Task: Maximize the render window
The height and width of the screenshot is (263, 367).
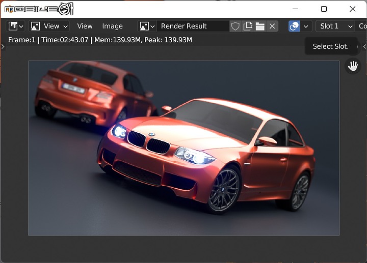Action: click(324, 9)
